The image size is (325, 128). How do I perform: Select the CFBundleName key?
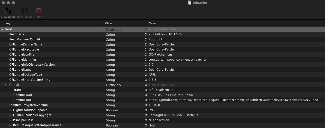click(20, 70)
